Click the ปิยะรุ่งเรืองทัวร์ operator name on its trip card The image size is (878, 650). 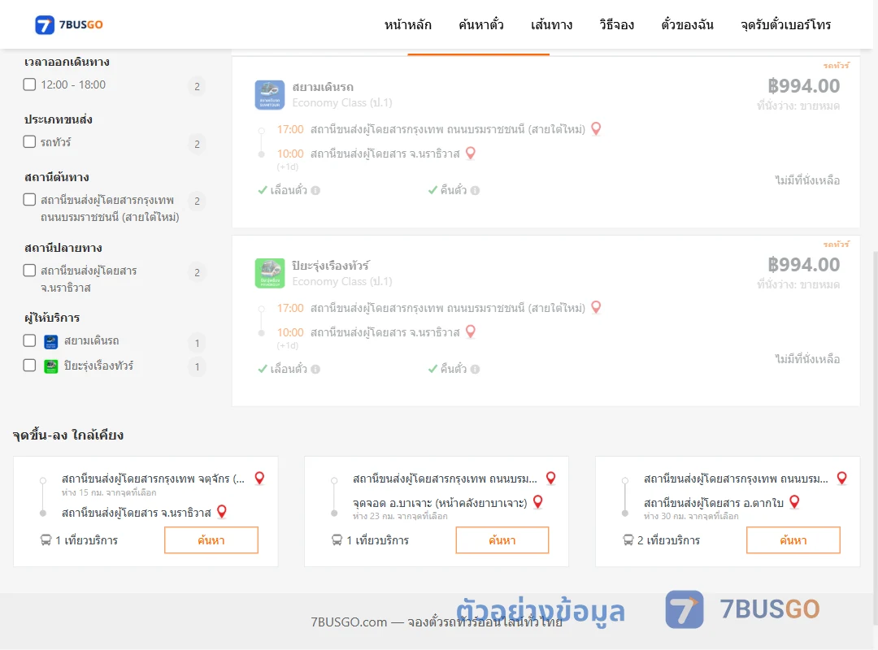(x=330, y=266)
